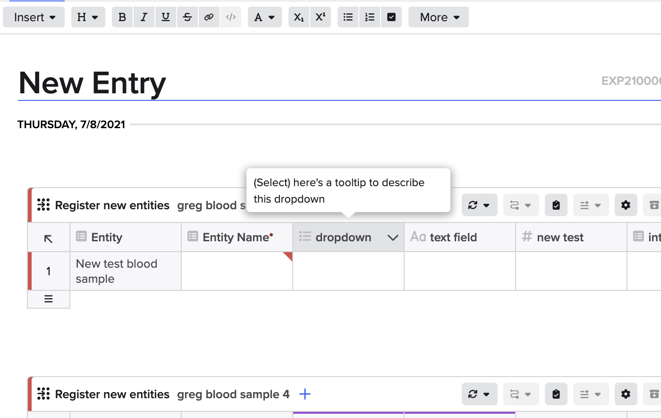Click the clipboard check icon on top table
This screenshot has height=418, width=661.
[x=556, y=205]
